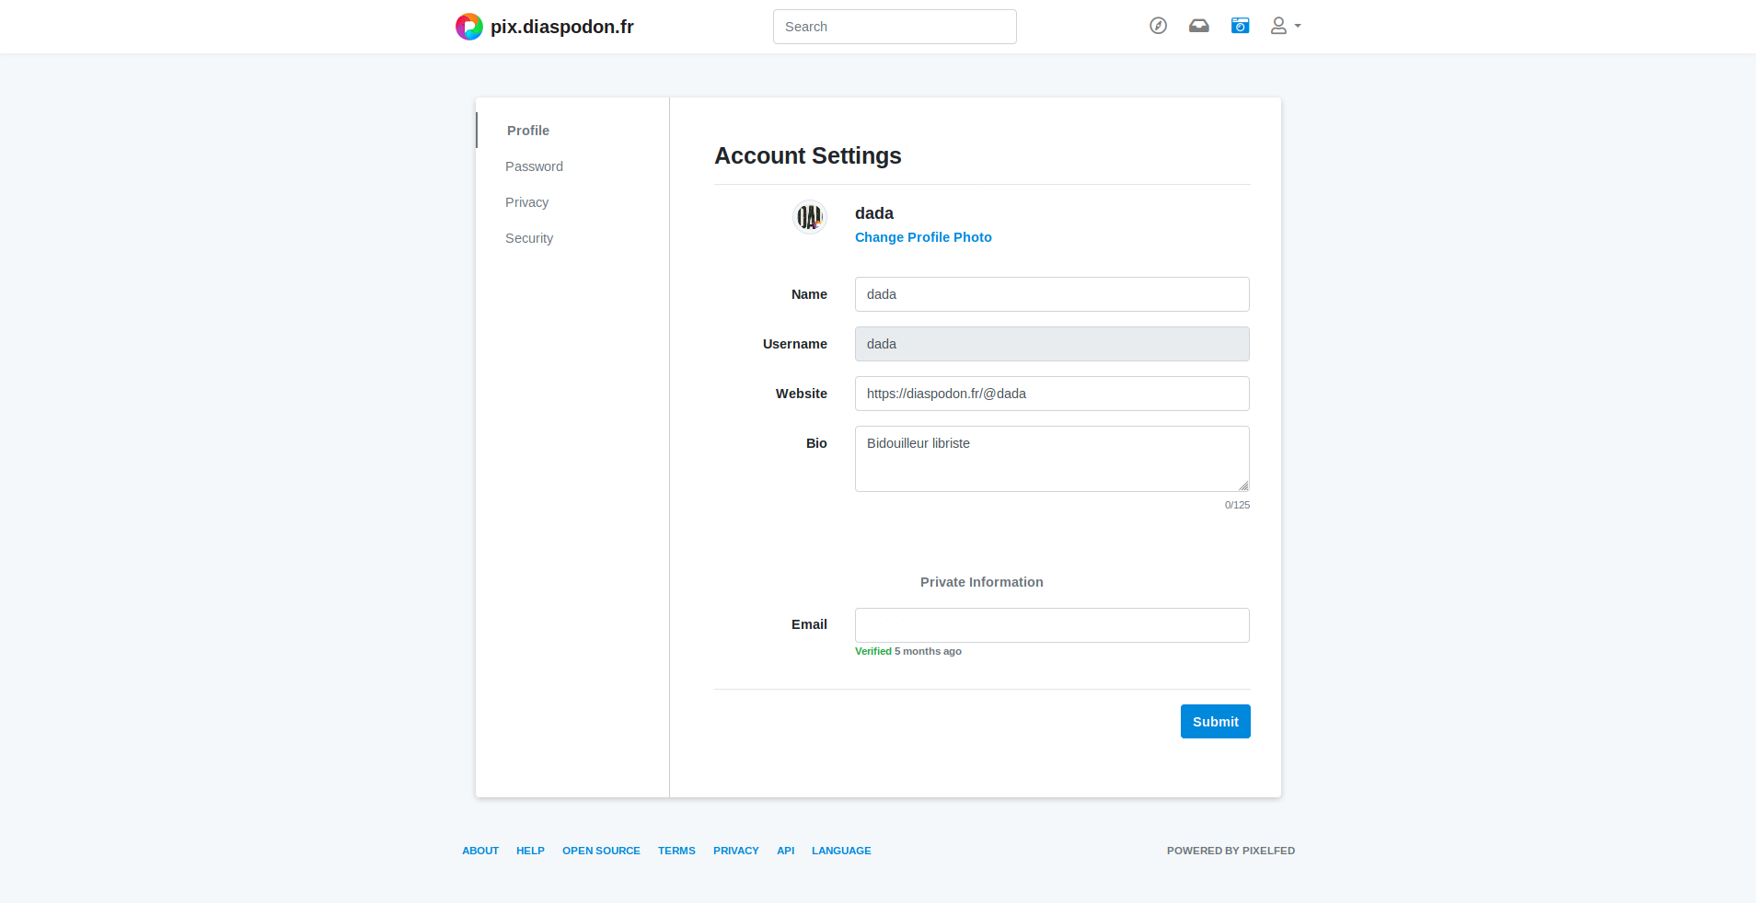Click the pix.diaspodon.fr site title

click(x=561, y=27)
